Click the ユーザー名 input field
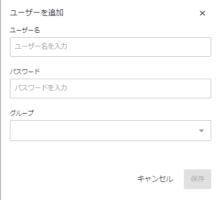This screenshot has height=200, width=220. pos(111,47)
